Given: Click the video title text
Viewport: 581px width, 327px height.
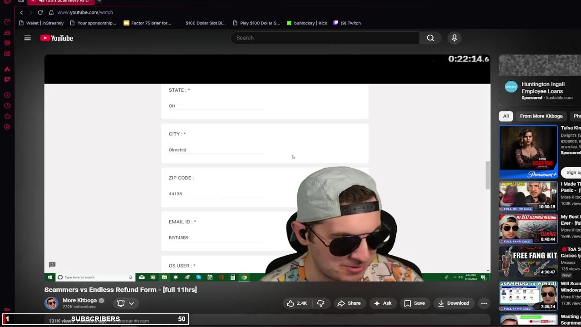Looking at the screenshot, I should click(121, 290).
